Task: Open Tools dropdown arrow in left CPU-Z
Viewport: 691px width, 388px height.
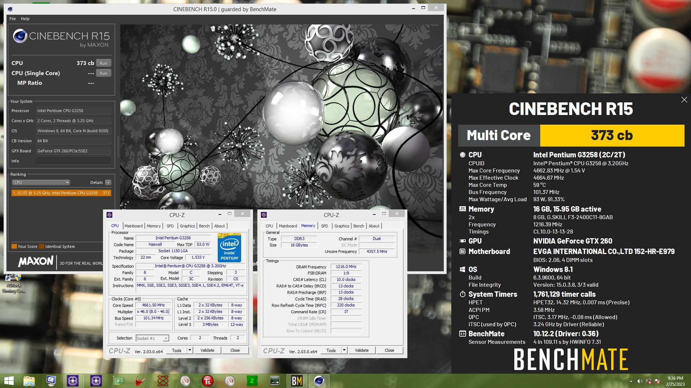Action: [x=190, y=350]
